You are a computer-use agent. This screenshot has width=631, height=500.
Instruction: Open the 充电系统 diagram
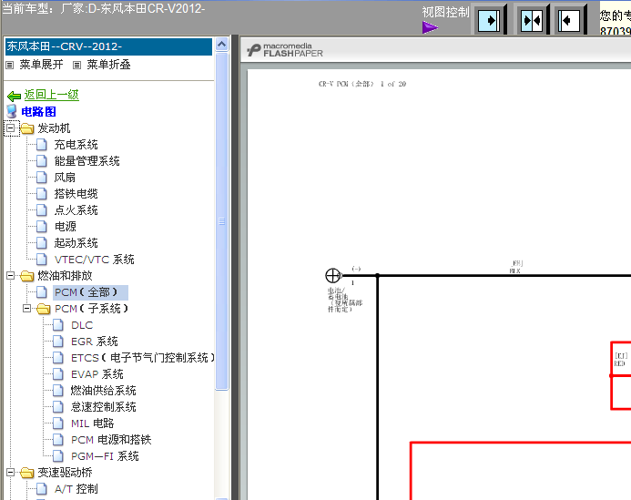pyautogui.click(x=76, y=145)
